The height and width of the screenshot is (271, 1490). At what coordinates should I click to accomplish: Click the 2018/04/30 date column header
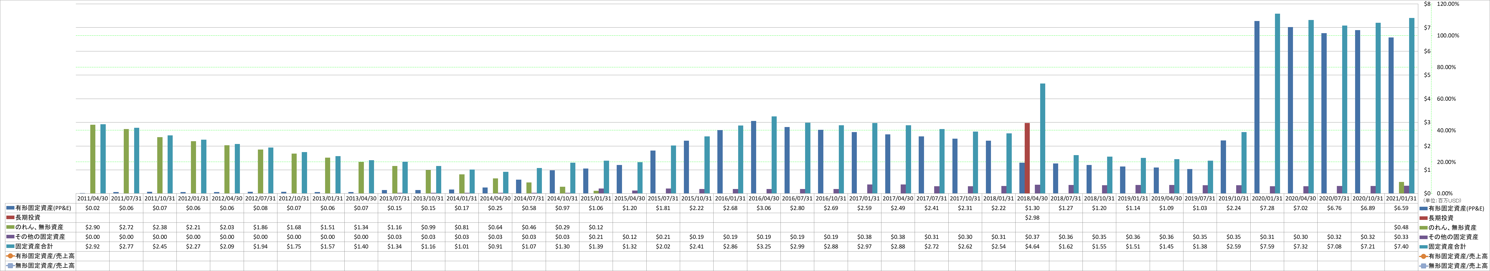pyautogui.click(x=1033, y=198)
